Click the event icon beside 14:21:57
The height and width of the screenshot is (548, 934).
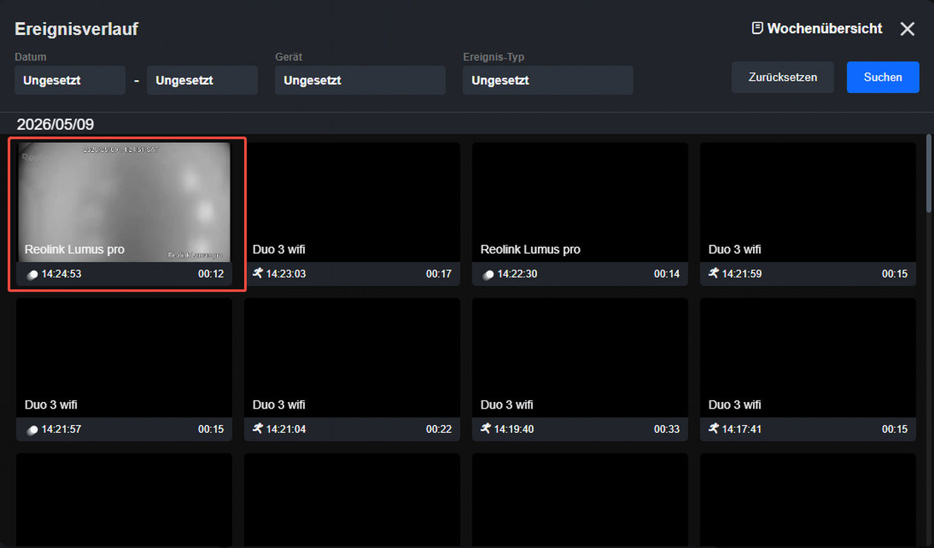[x=32, y=430]
